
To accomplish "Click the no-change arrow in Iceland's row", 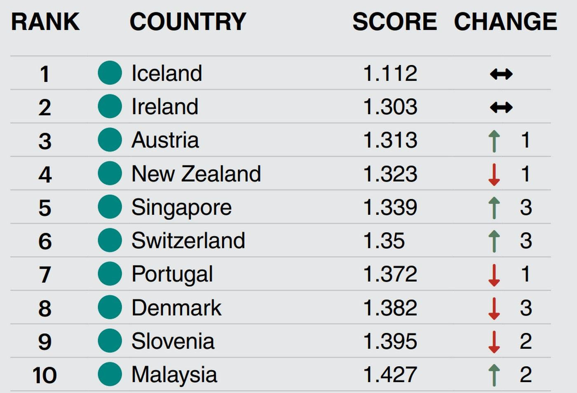I will (501, 74).
